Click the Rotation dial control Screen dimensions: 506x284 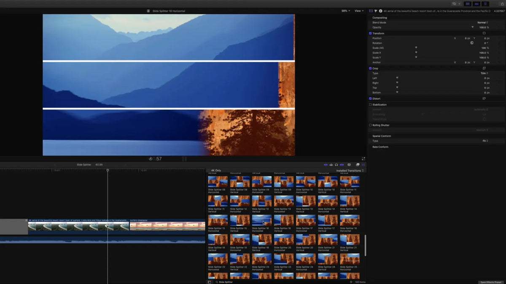pos(472,43)
